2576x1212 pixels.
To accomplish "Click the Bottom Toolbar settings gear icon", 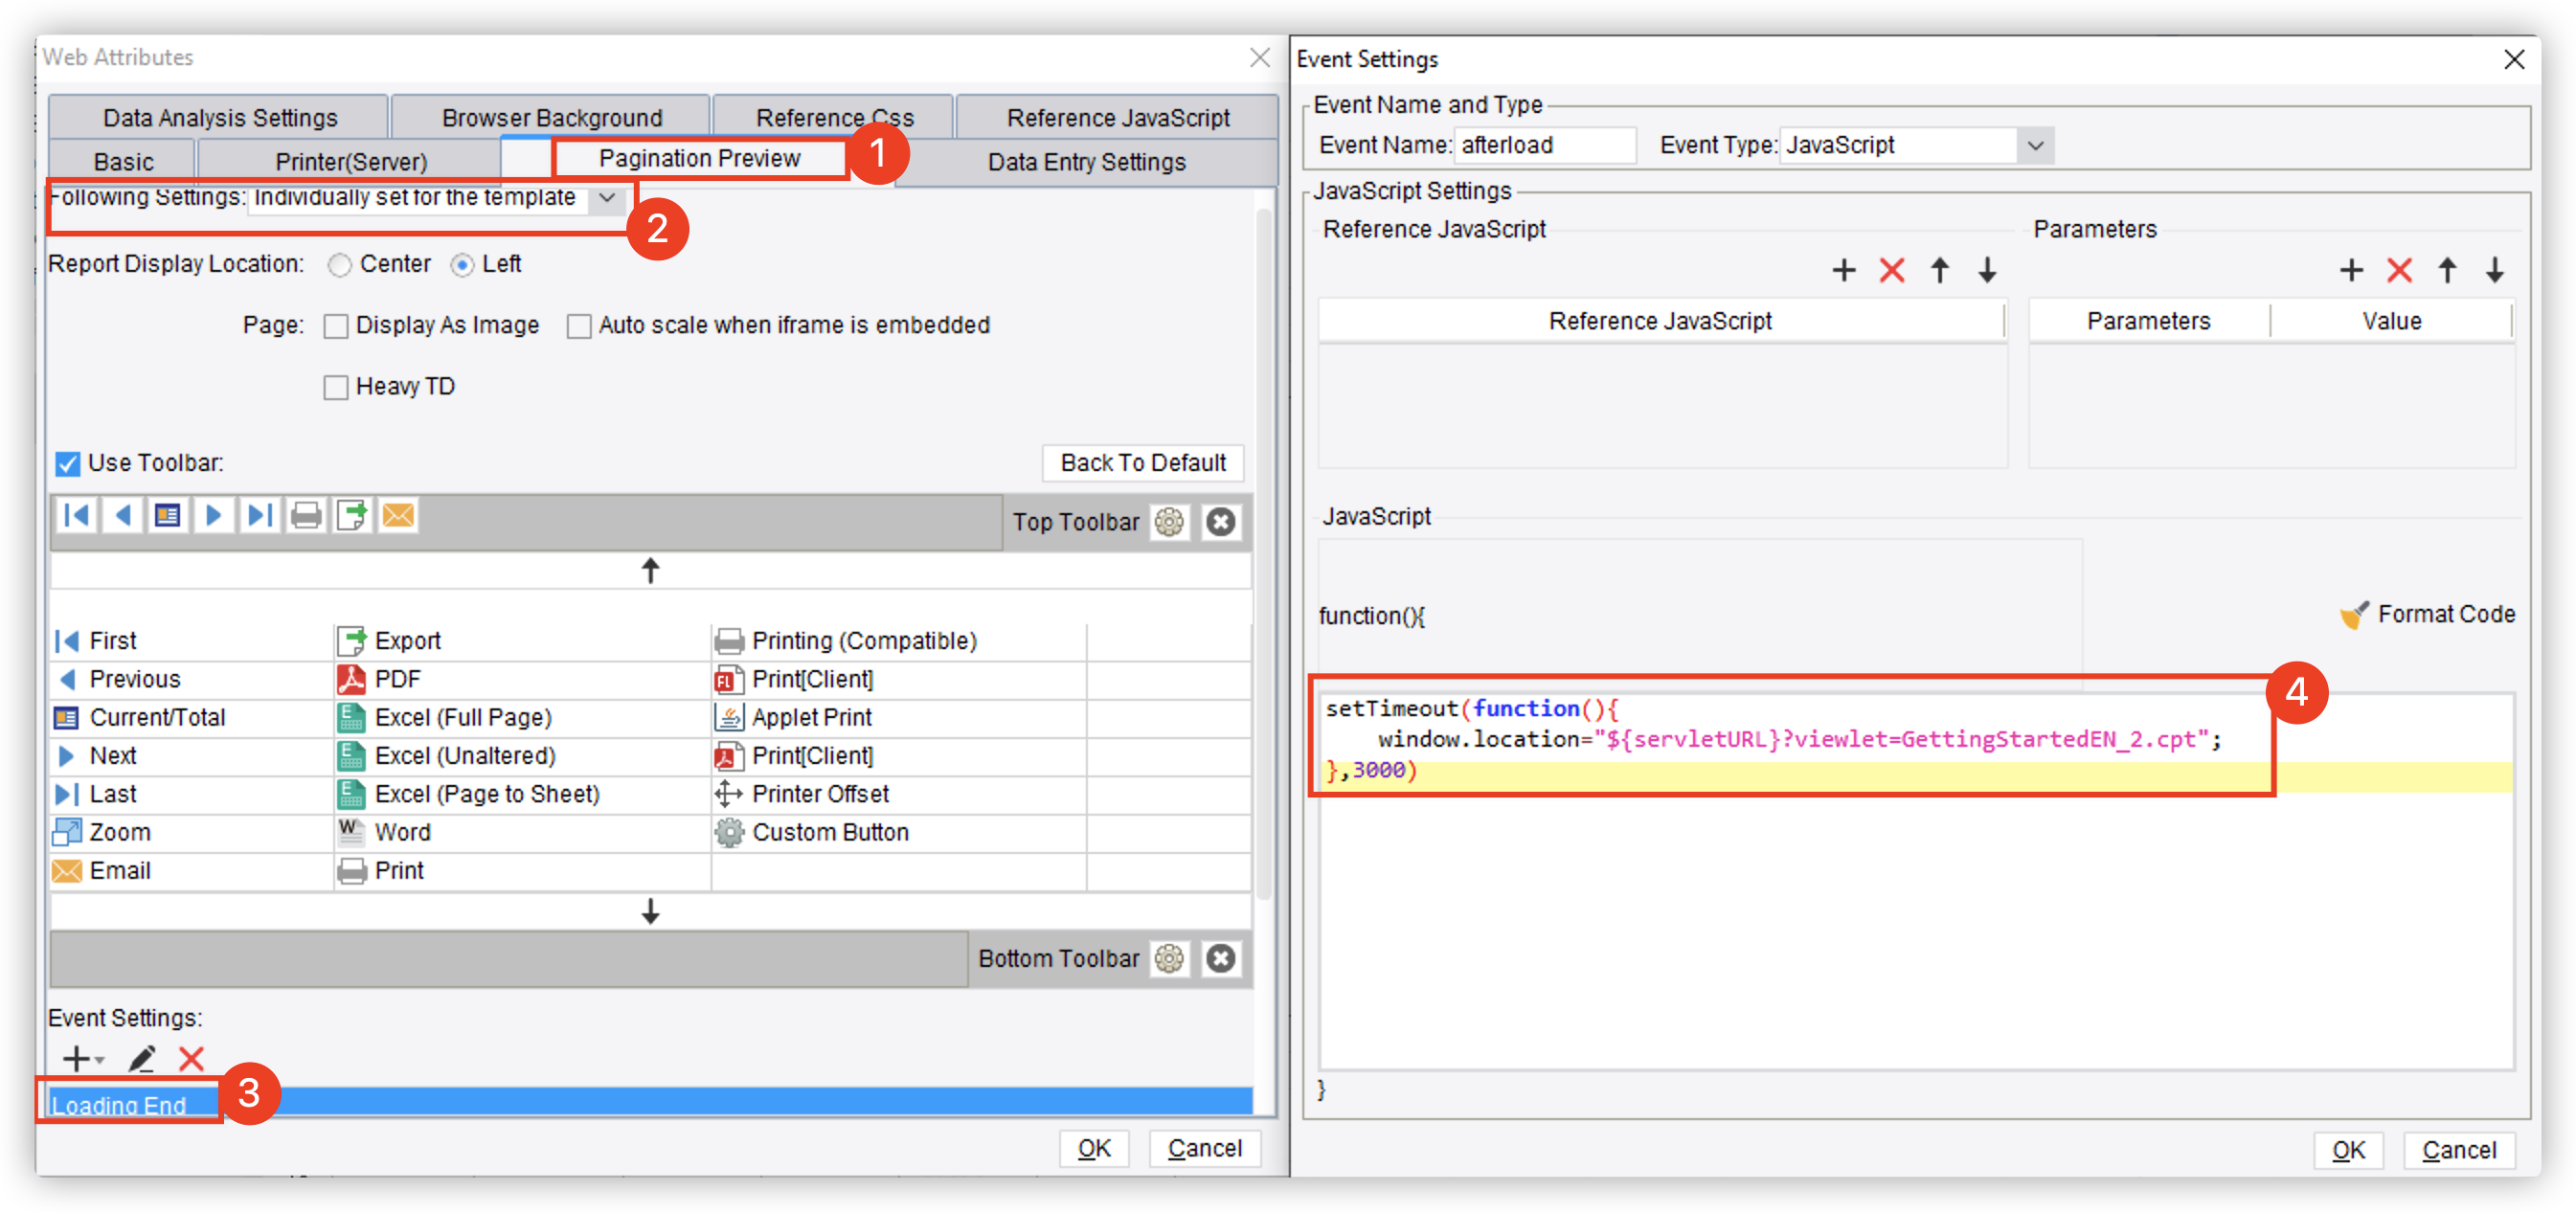I will point(1168,959).
